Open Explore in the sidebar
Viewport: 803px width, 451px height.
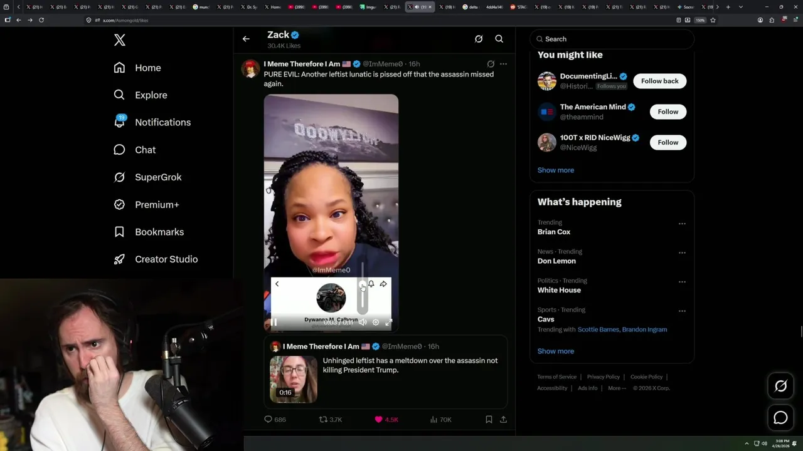coord(141,95)
